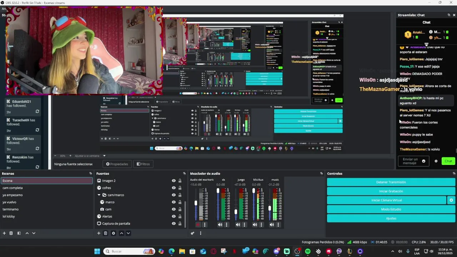Viewport: 457px width, 257px height.
Task: Add a new source in Fuentes panel
Action: point(99,233)
